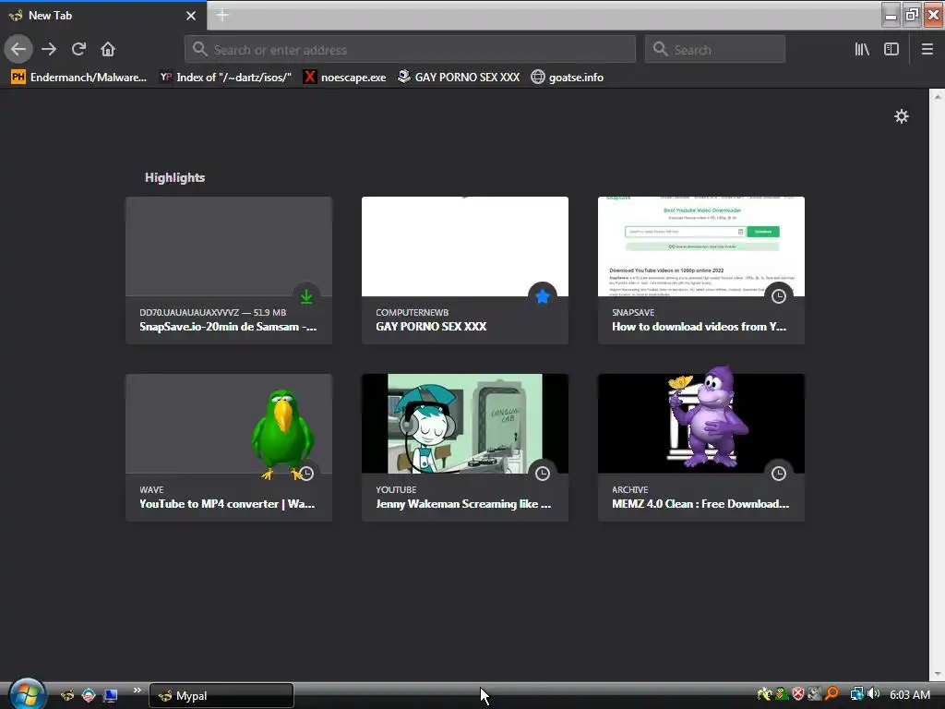
Task: Launch Mypal from quick launch icon
Action: [66, 695]
